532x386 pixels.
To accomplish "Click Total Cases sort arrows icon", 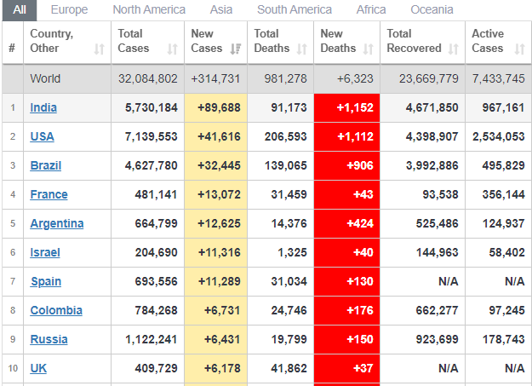I will pyautogui.click(x=173, y=49).
